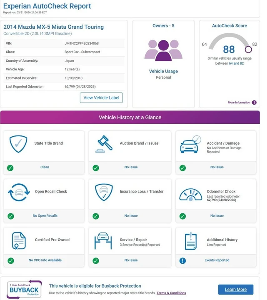This screenshot has height=300, width=267.
Task: Click No Issue under Auction Brand / Issues
Action: (131, 167)
